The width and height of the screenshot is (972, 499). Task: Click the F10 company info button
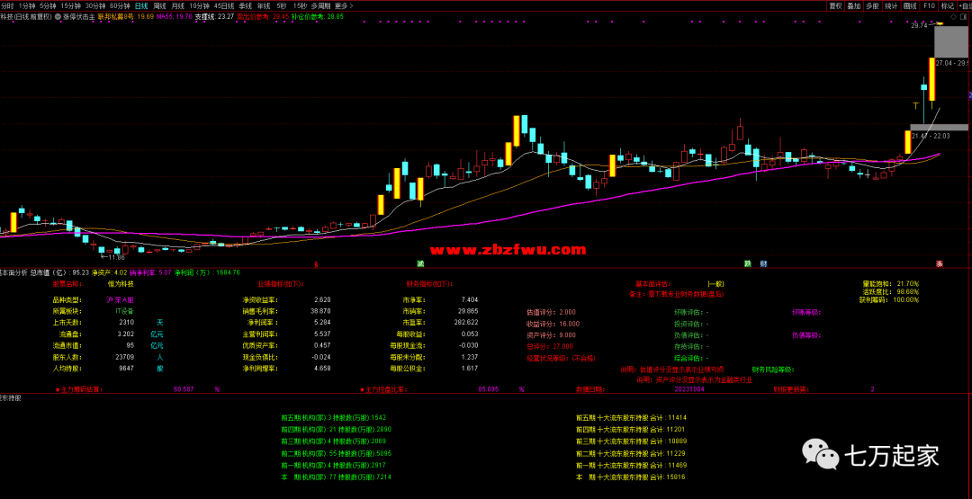coord(929,5)
